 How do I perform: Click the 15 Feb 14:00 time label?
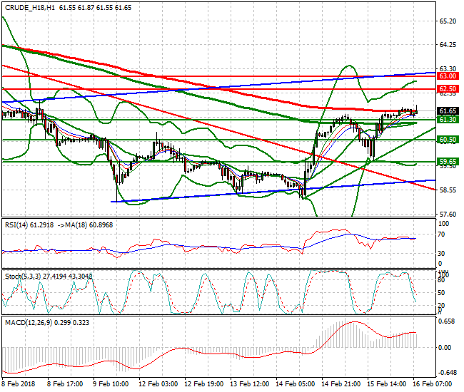[x=386, y=384]
